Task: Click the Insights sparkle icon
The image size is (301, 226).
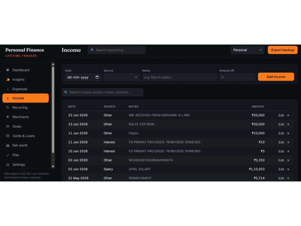Action: 8,80
